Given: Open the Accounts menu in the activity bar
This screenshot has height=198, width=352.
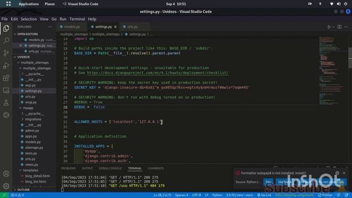Looking at the screenshot, I should click(6, 174).
